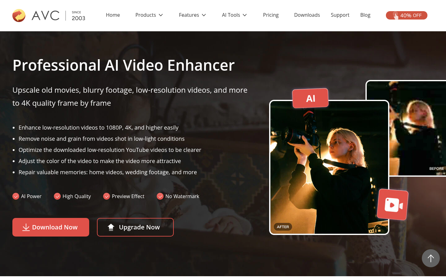Click the AI Power label text
Viewport: 446px width, 279px height.
click(x=31, y=196)
